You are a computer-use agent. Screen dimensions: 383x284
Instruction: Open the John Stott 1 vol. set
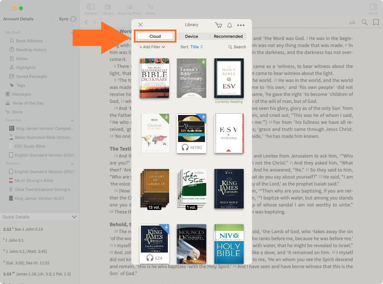tap(192, 189)
